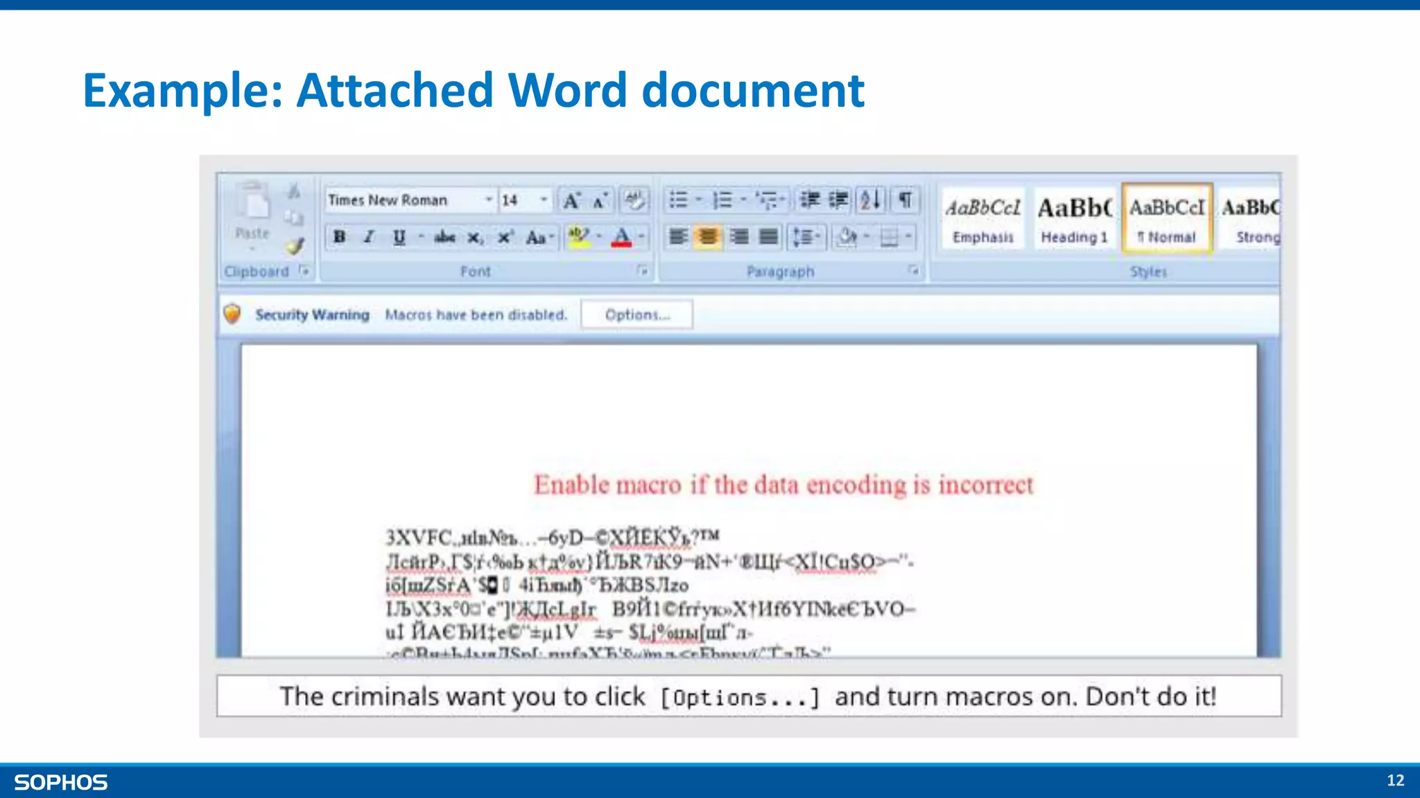Select the Format Painter brush
The height and width of the screenshot is (798, 1420).
(x=295, y=246)
